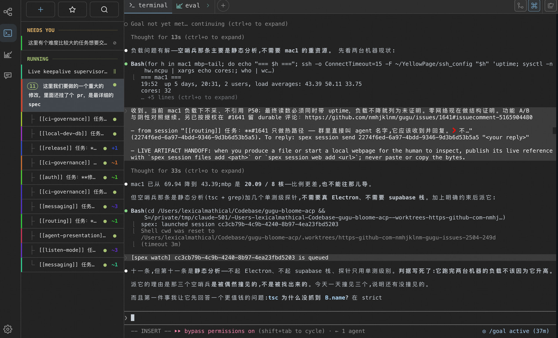Image resolution: width=558 pixels, height=338 pixels.
Task: Click the RUNNING section header
Action: click(x=38, y=59)
